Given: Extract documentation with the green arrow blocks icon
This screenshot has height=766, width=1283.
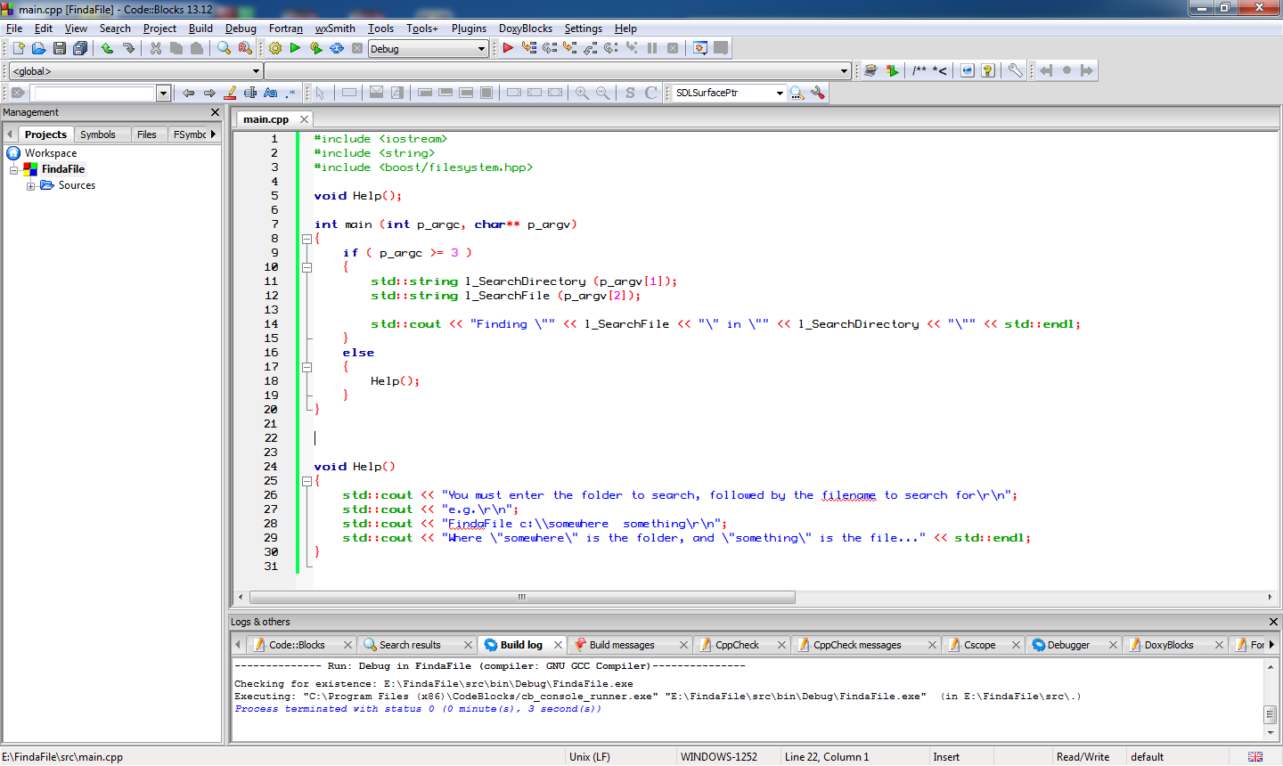Looking at the screenshot, I should (892, 70).
